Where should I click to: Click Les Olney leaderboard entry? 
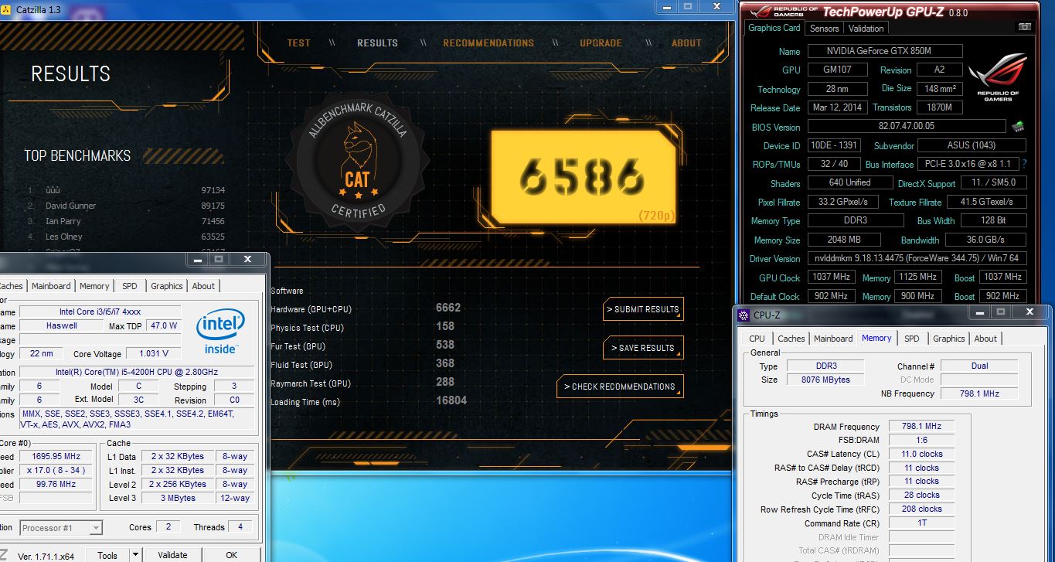pyautogui.click(x=64, y=237)
